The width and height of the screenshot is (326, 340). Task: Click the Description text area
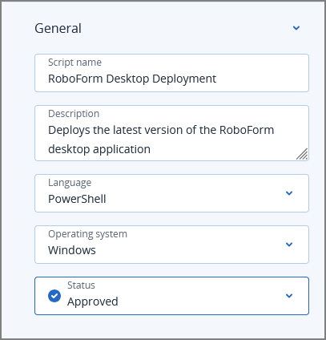pyautogui.click(x=171, y=133)
